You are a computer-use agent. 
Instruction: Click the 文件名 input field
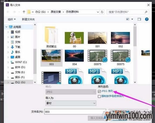coord(75,112)
